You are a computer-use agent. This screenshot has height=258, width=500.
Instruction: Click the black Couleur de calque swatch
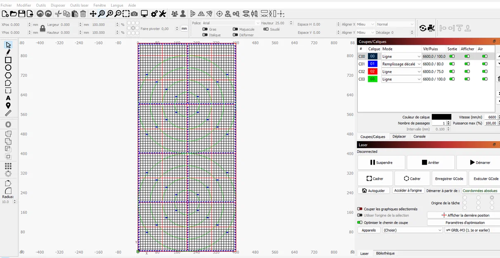click(441, 117)
